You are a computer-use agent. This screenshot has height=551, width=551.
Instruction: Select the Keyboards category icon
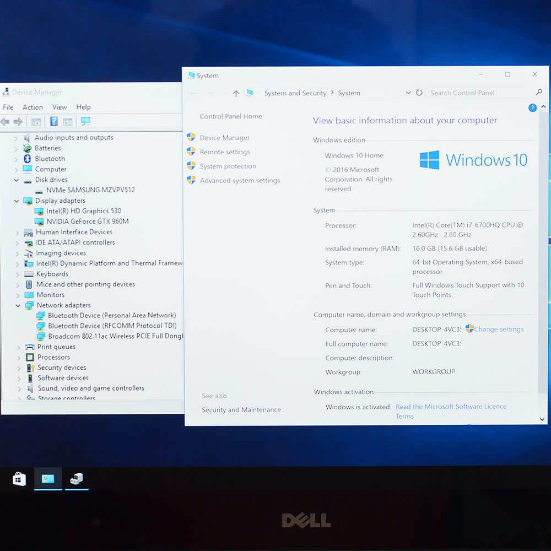[29, 274]
